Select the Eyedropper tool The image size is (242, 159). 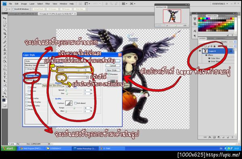pyautogui.click(x=4, y=38)
